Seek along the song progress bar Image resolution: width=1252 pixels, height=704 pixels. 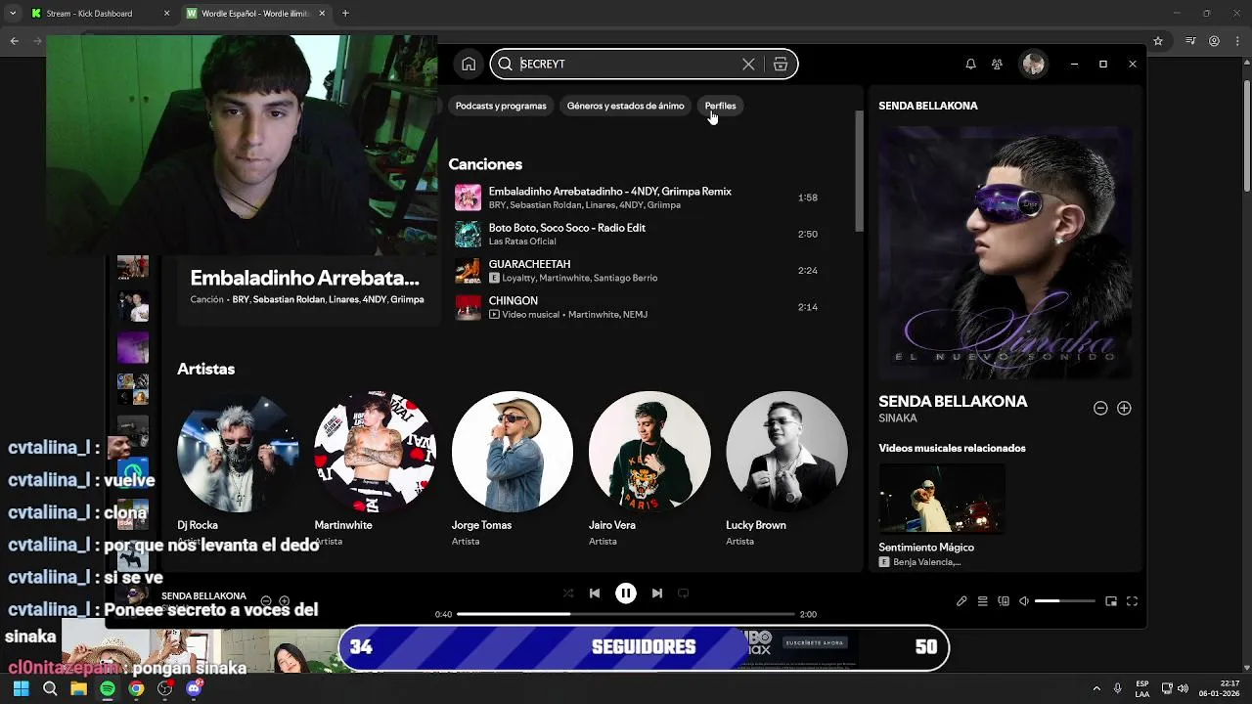pyautogui.click(x=626, y=614)
